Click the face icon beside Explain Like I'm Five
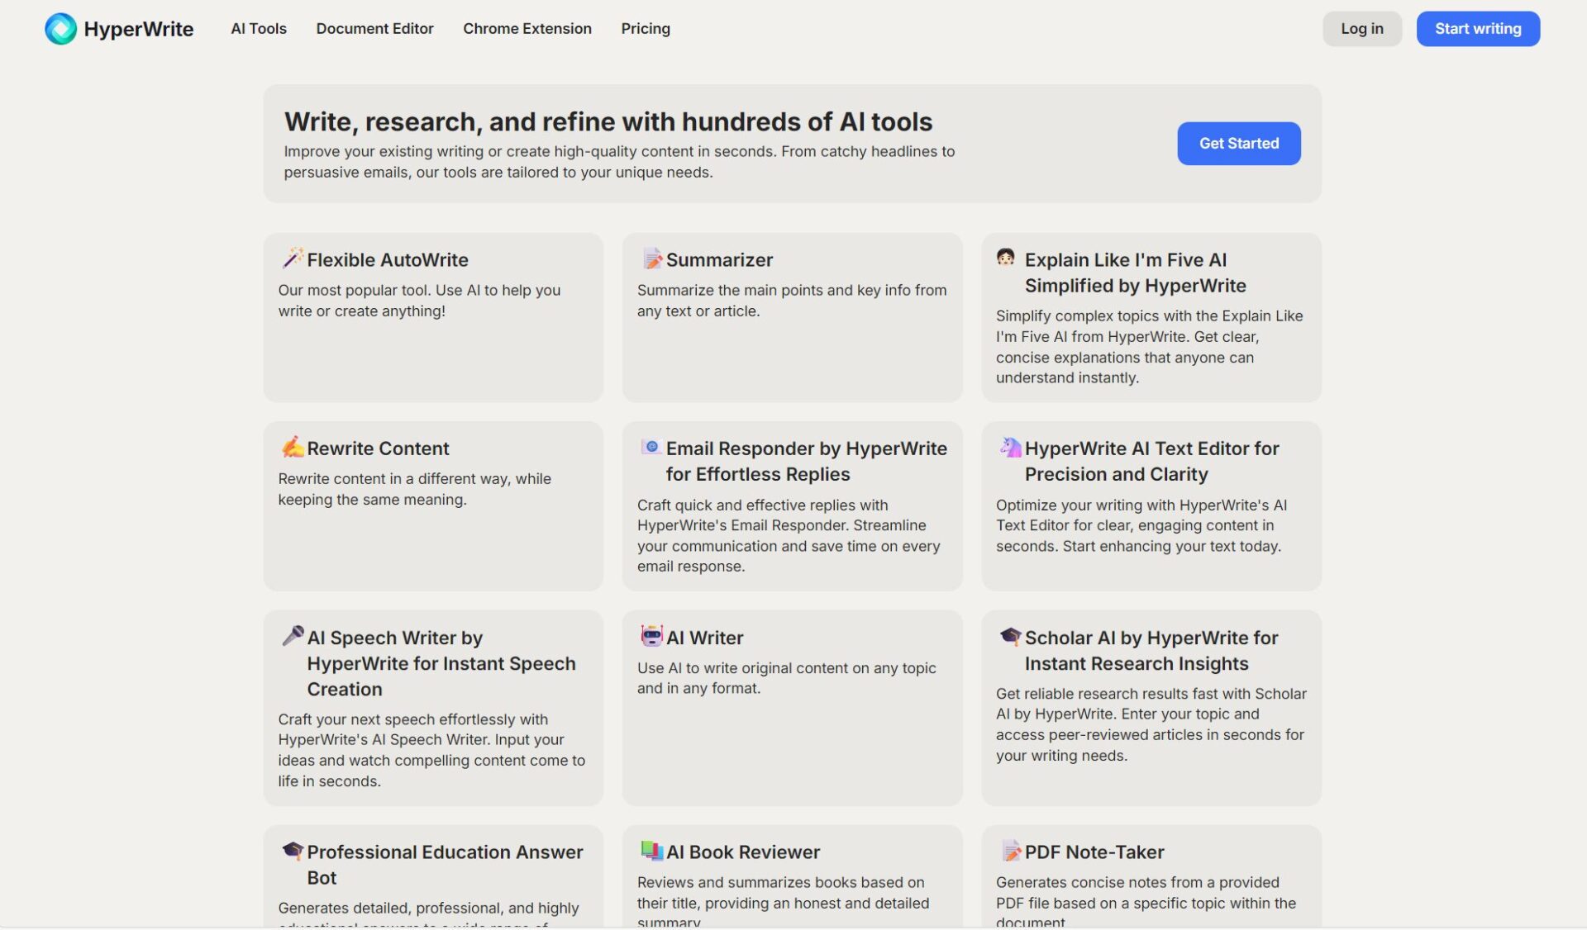 [1005, 258]
